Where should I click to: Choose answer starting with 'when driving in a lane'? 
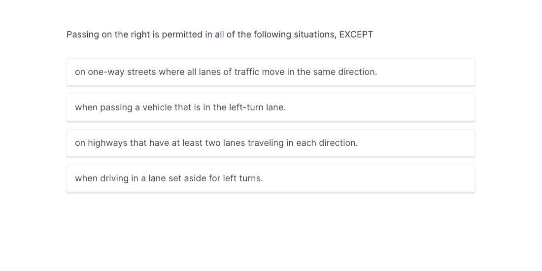pyautogui.click(x=169, y=178)
